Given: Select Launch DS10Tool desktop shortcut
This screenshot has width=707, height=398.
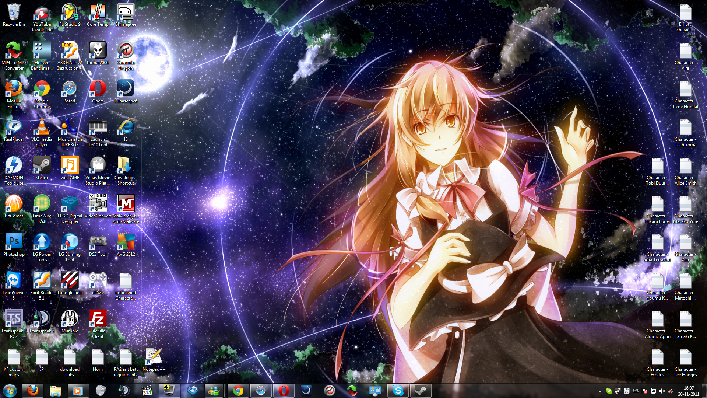Looking at the screenshot, I should tap(98, 132).
